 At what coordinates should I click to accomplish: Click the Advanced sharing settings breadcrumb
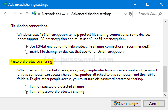pos(91,14)
